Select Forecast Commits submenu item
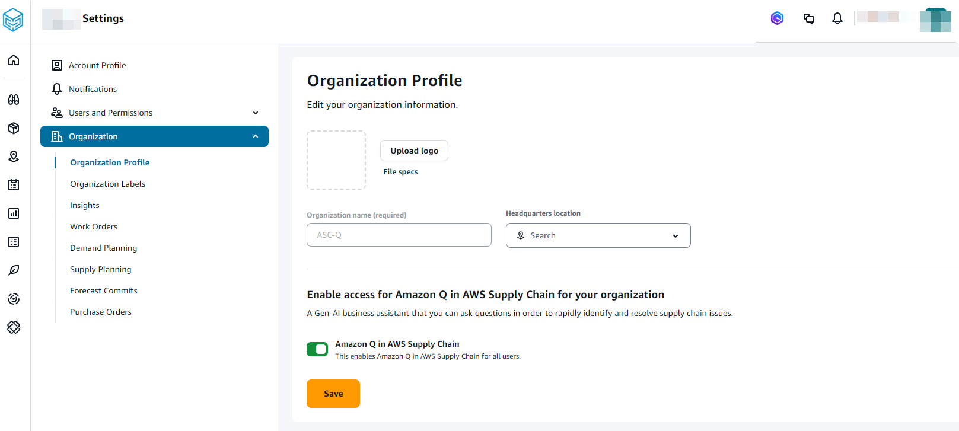The height and width of the screenshot is (431, 959). point(103,290)
